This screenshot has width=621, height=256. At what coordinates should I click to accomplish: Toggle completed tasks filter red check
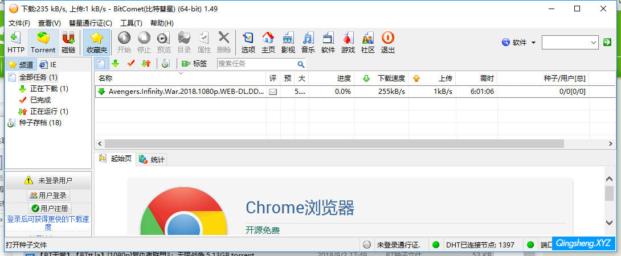[130, 64]
